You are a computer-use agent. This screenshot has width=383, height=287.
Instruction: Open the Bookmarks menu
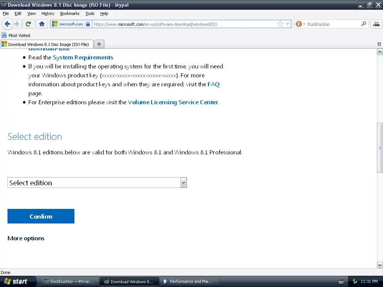(70, 14)
